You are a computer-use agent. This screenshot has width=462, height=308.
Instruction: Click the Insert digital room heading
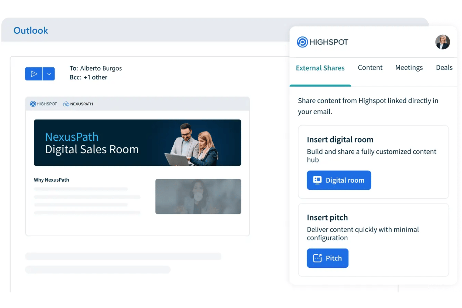pos(340,139)
